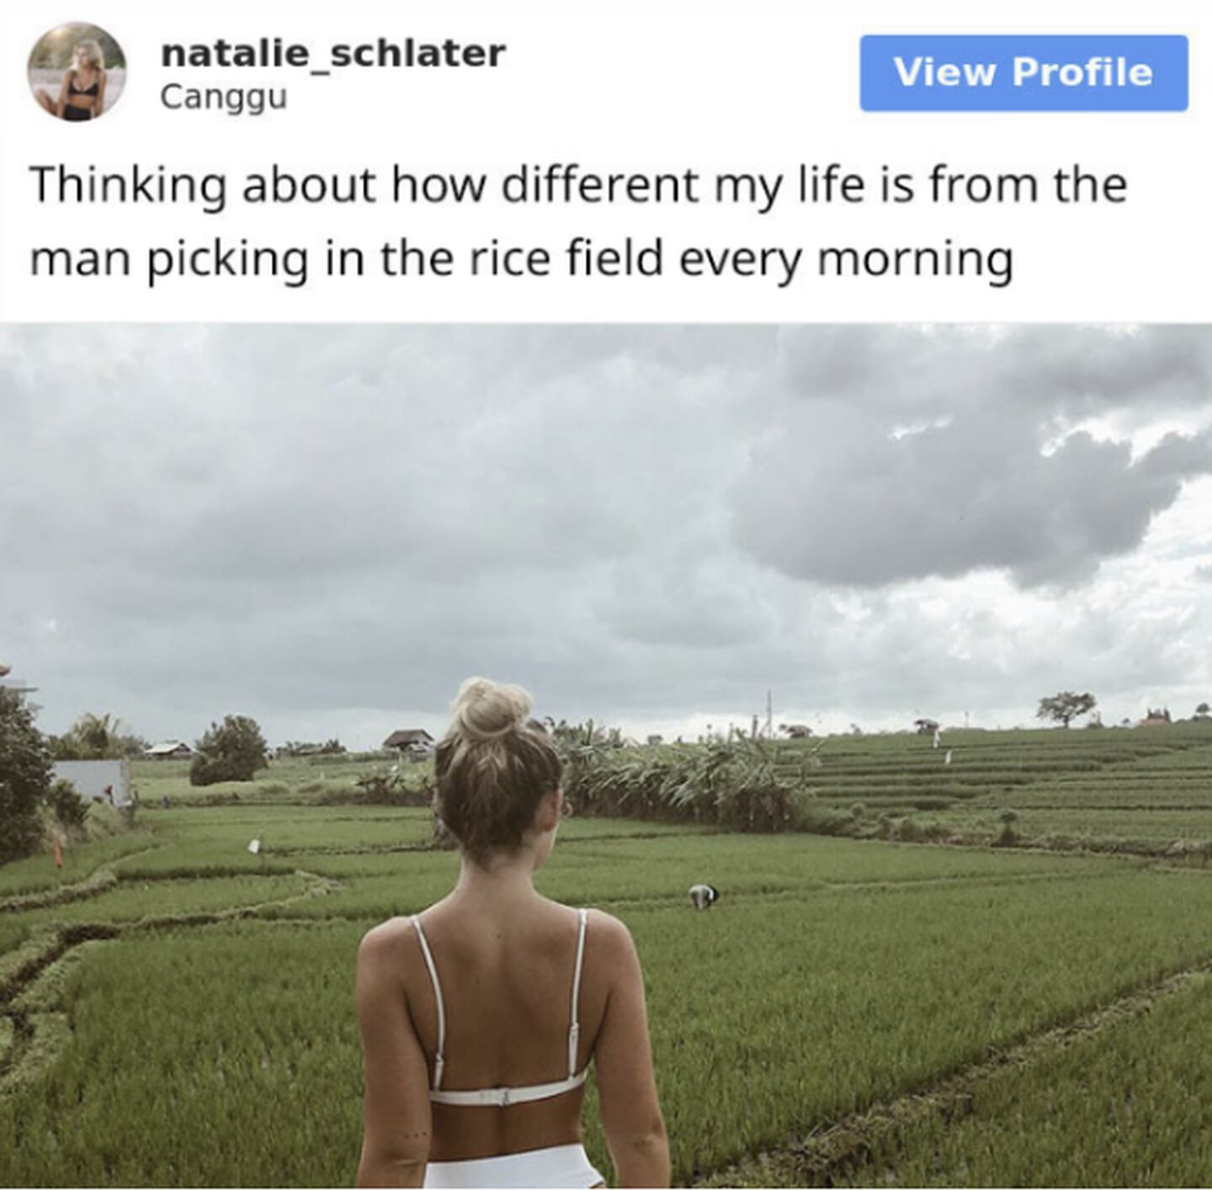Click the white wall at left edge
Image resolution: width=1212 pixels, height=1191 pixels.
pos(90,780)
